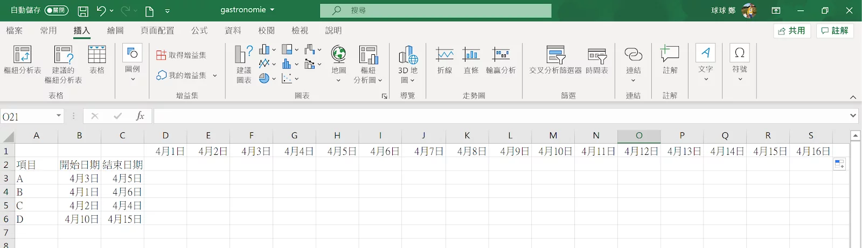Click the Redo arrow icon
Viewport: 862px width, 248px height.
coord(125,10)
